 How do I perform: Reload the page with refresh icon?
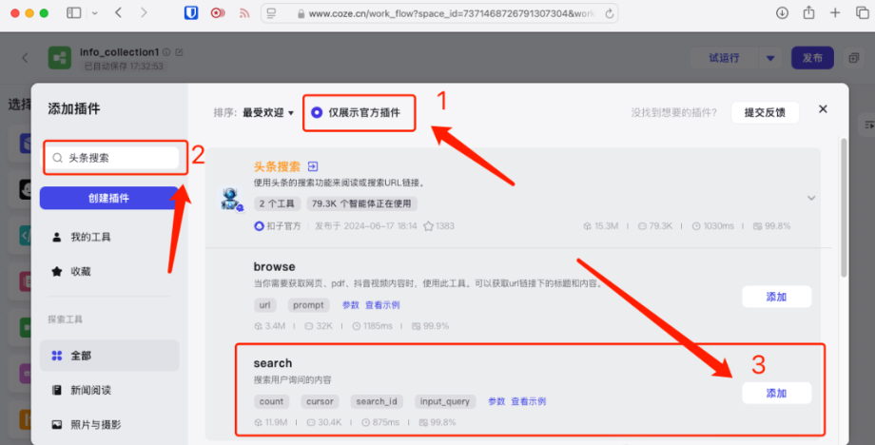[x=609, y=13]
